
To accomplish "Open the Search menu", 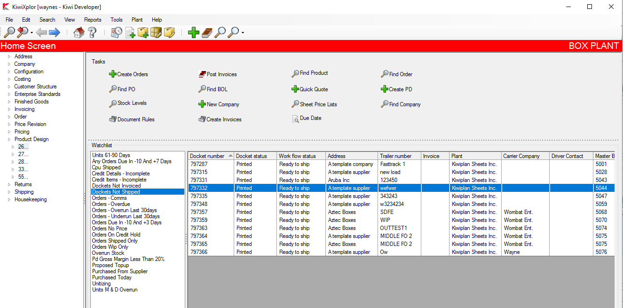I will (x=47, y=20).
